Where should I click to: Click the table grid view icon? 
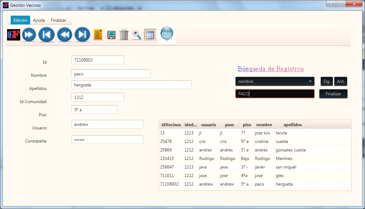[x=150, y=35]
